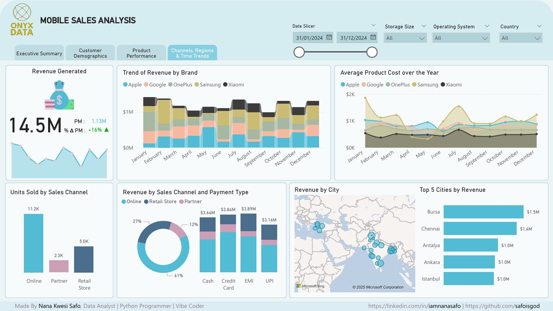This screenshot has height=311, width=553.
Task: Click the left date slider handle
Action: click(x=299, y=52)
